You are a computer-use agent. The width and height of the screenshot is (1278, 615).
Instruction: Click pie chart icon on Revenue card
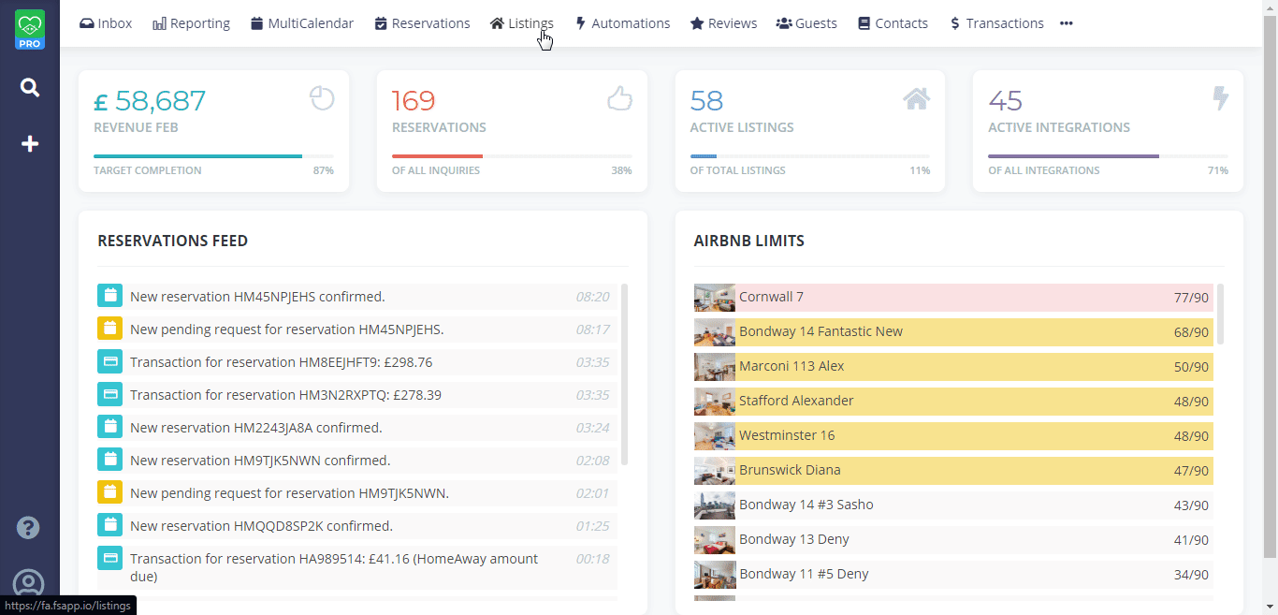point(322,98)
